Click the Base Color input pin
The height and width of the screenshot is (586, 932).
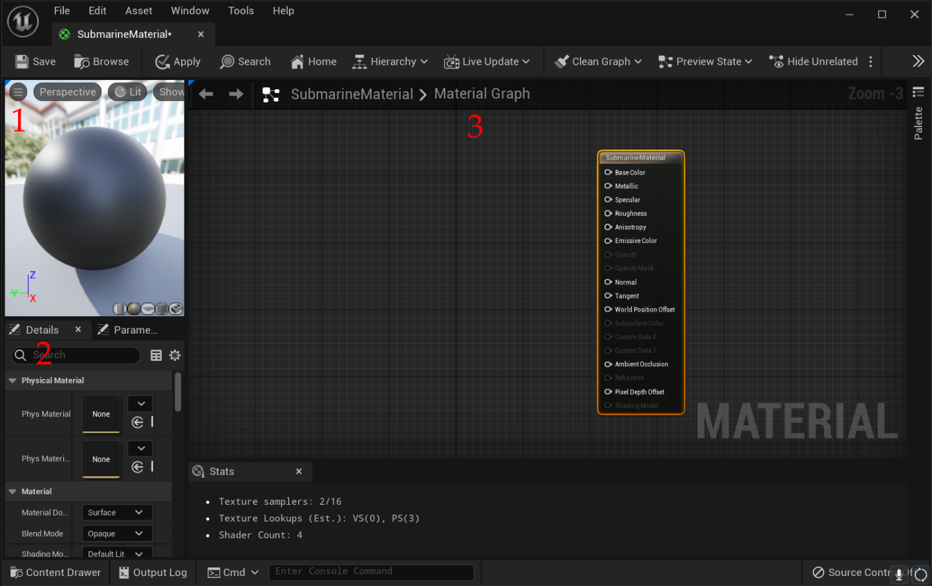(608, 172)
